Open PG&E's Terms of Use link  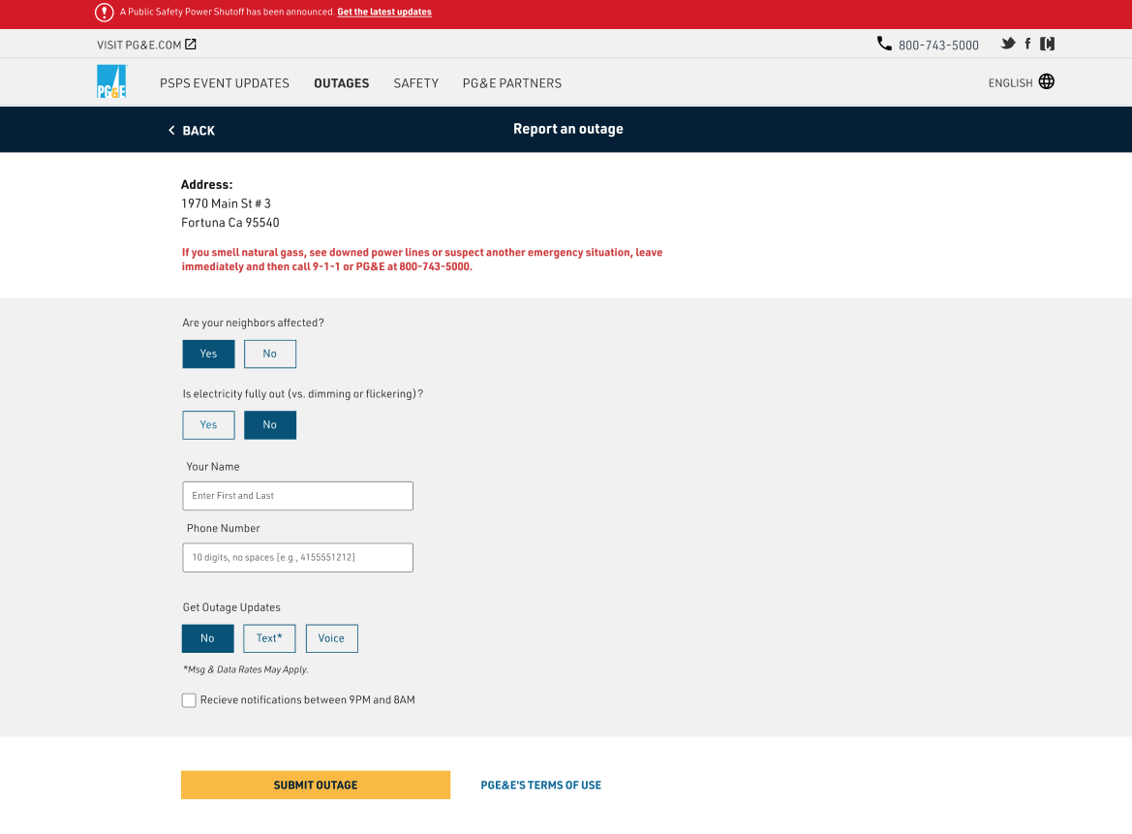pyautogui.click(x=540, y=785)
